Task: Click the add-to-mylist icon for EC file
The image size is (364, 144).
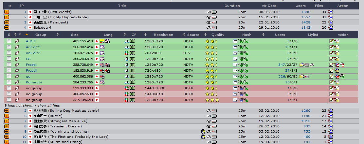Action: point(337,59)
